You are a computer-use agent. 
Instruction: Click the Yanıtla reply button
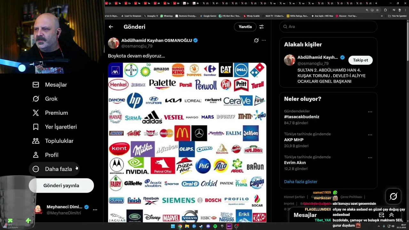click(245, 27)
